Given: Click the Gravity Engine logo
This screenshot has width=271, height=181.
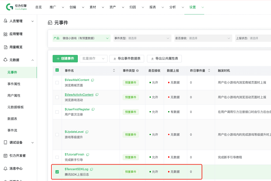Looking at the screenshot, I should coord(17,7).
